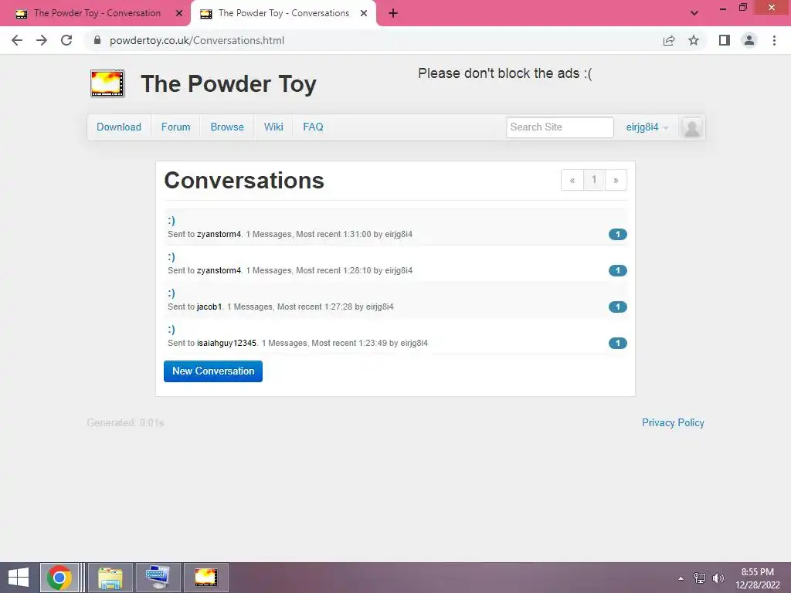Show hidden system tray icons

pyautogui.click(x=681, y=578)
